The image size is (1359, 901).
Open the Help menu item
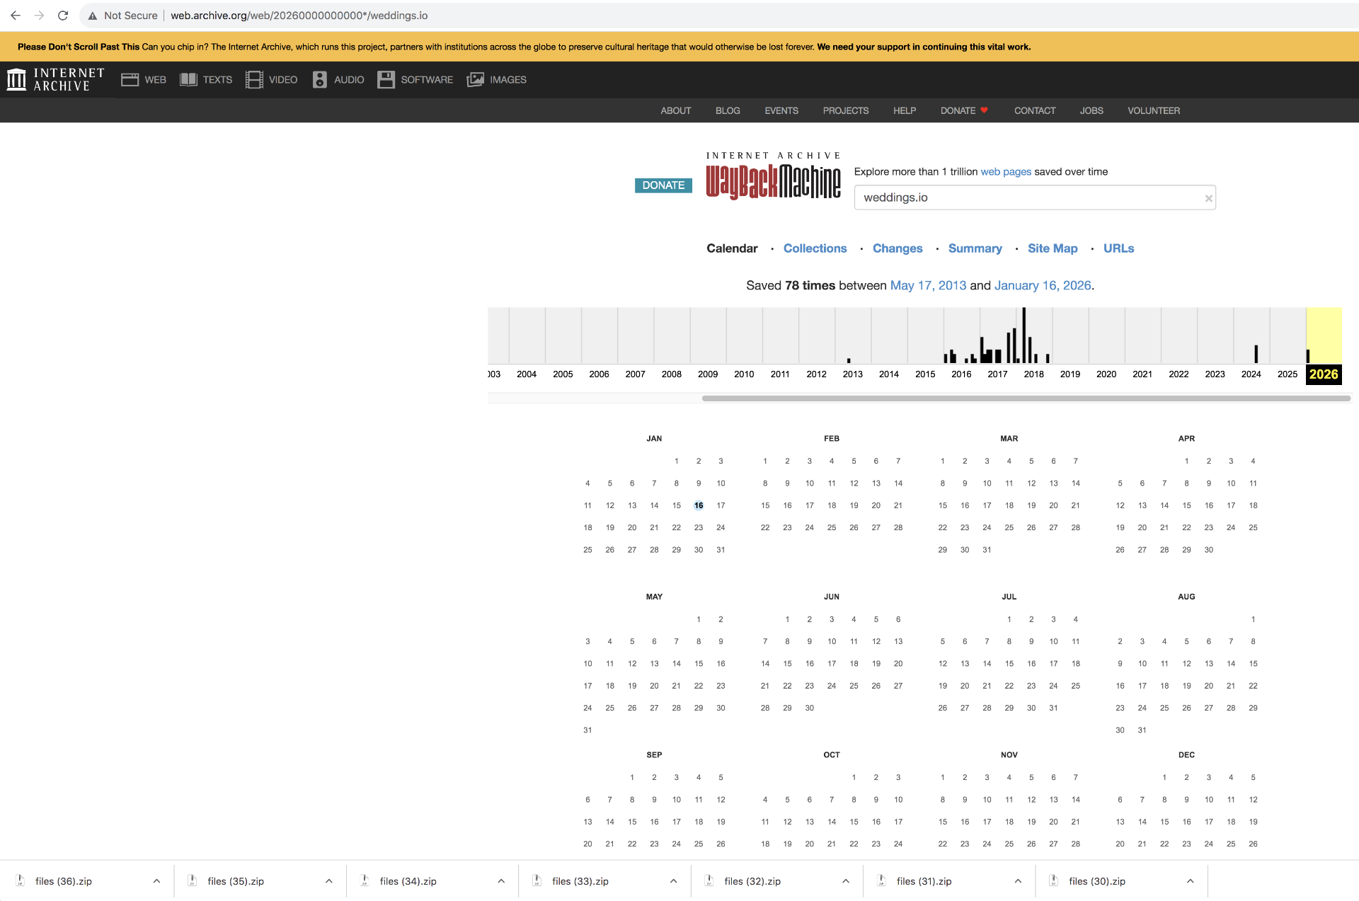click(x=905, y=110)
